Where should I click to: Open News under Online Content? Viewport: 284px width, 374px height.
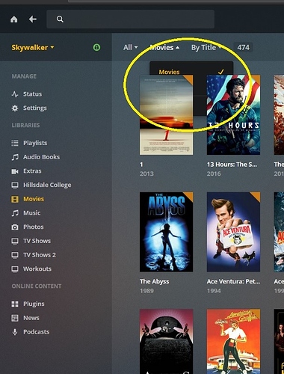(x=31, y=318)
